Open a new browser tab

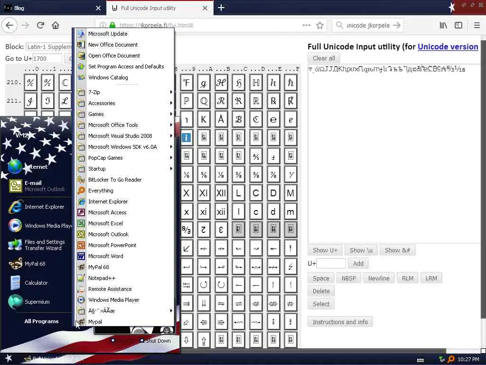coord(221,8)
